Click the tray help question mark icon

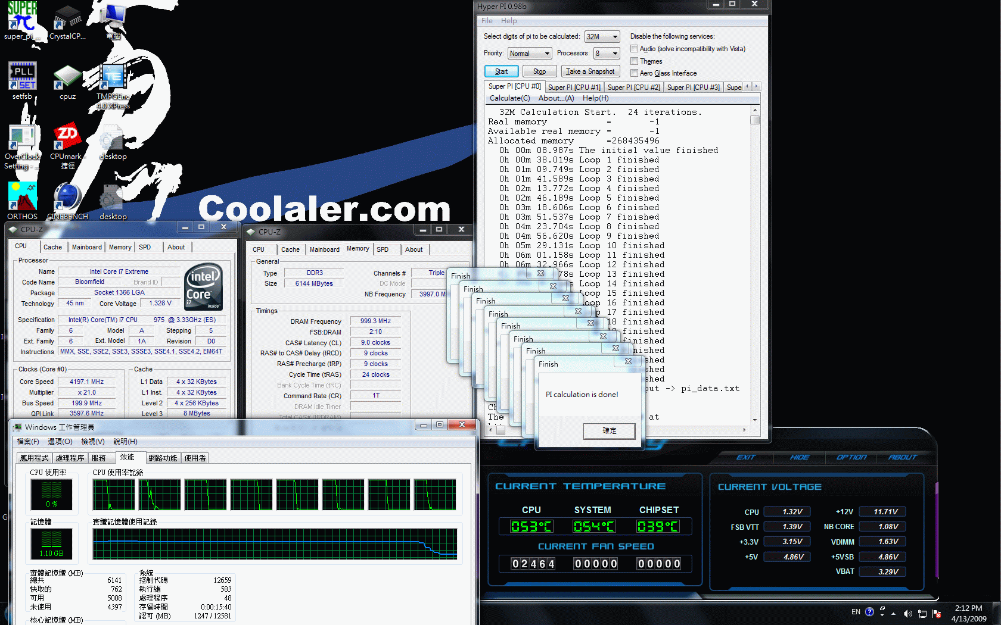pyautogui.click(x=869, y=612)
